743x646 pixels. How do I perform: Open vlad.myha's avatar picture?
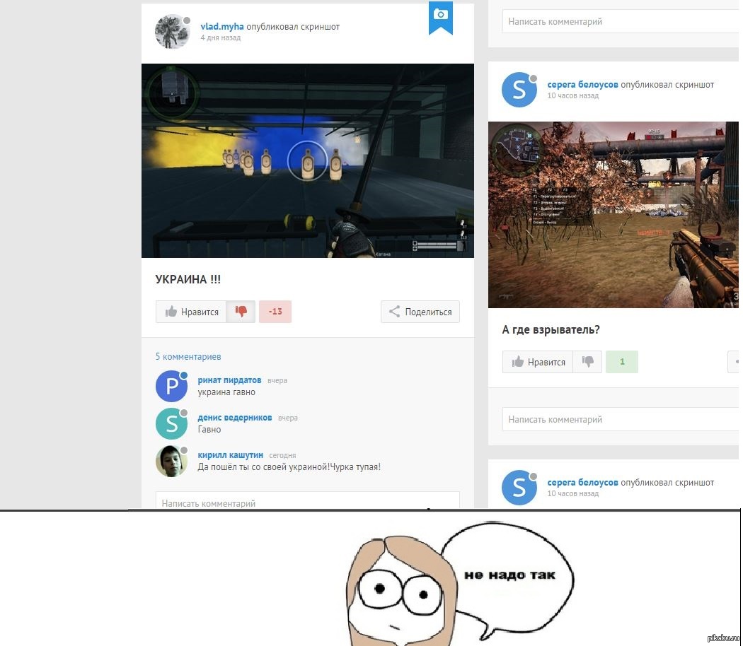point(172,31)
